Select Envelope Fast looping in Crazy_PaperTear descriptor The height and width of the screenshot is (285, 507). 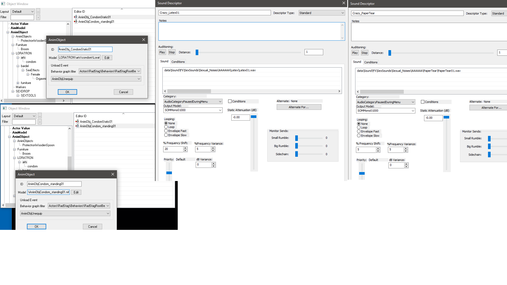coord(359,131)
